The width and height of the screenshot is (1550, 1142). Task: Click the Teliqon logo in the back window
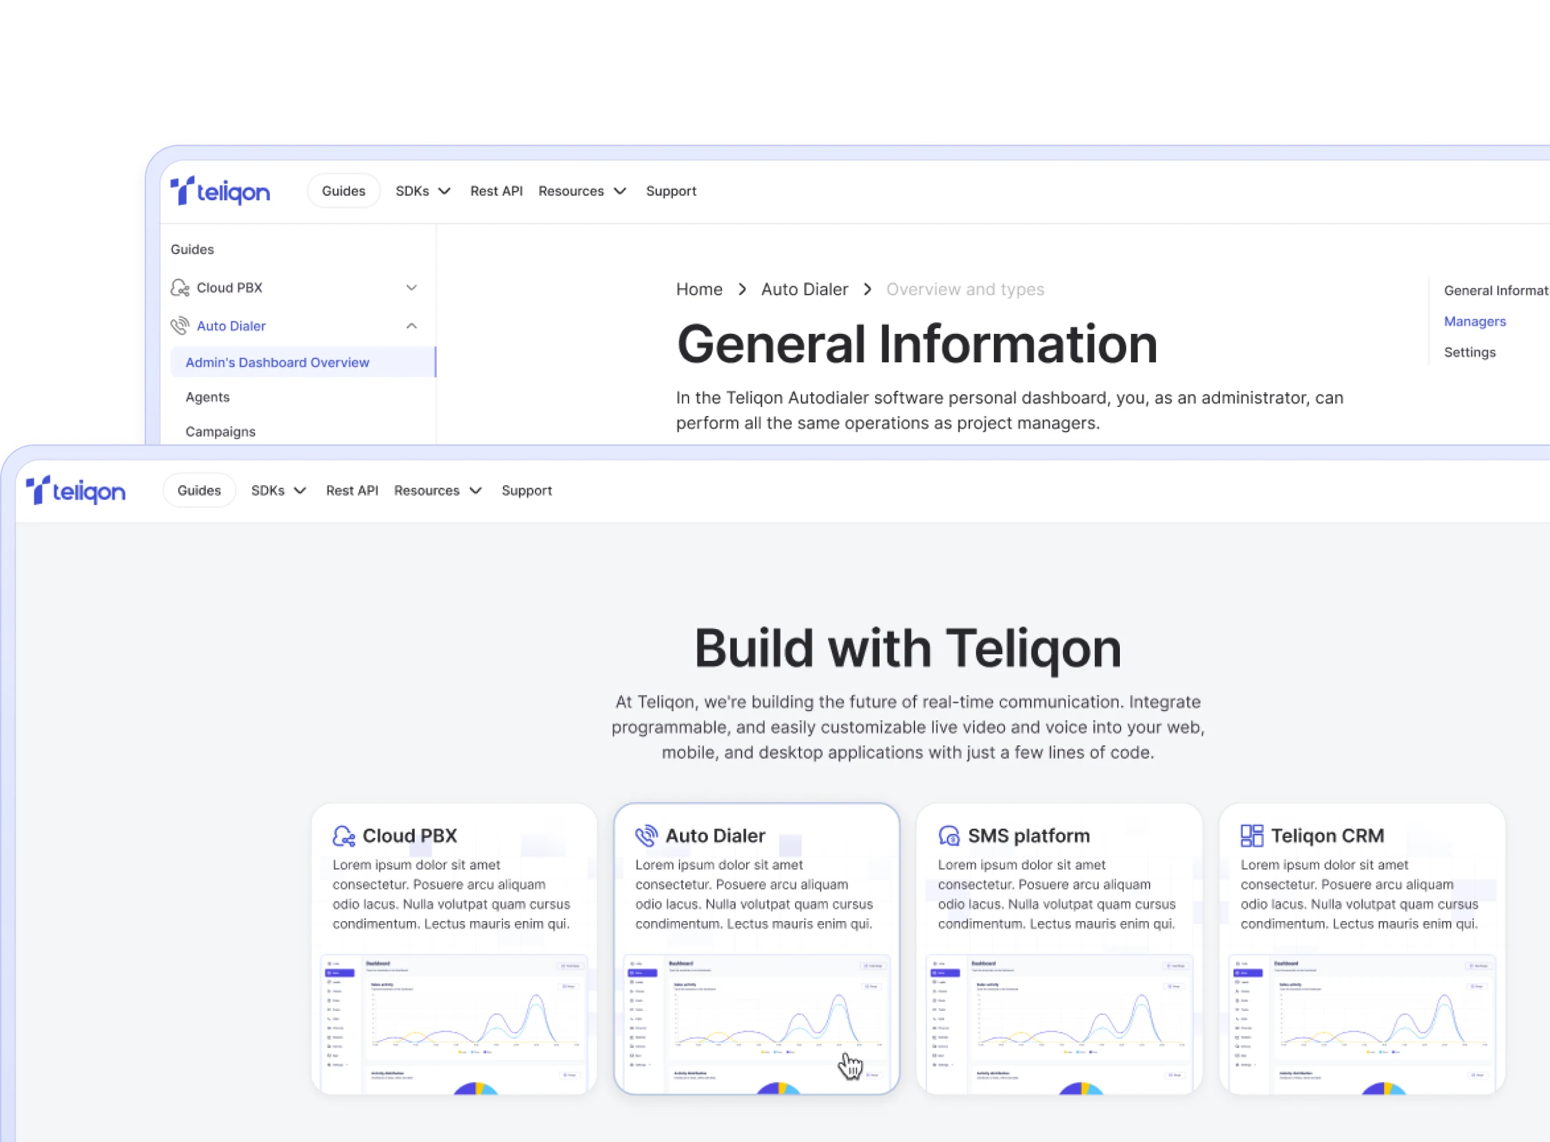[220, 191]
